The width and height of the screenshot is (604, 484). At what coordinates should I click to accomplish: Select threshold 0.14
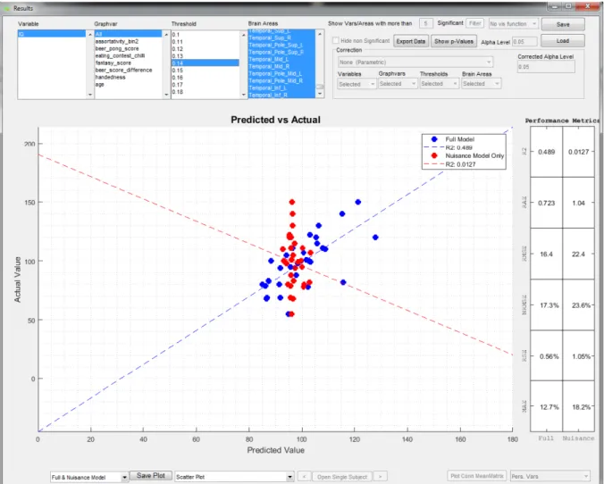click(x=206, y=63)
